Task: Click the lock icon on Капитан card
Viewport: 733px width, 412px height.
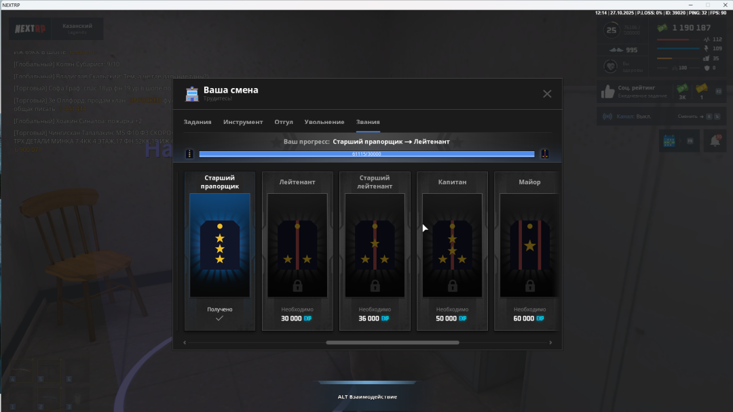Action: (452, 287)
